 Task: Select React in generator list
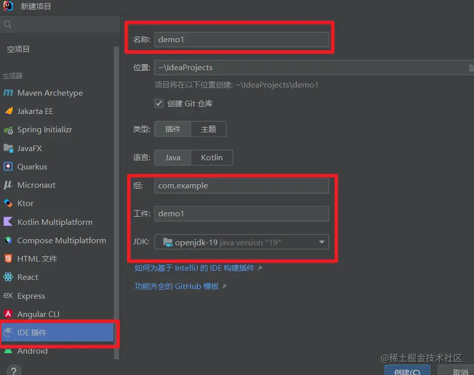pyautogui.click(x=57, y=277)
